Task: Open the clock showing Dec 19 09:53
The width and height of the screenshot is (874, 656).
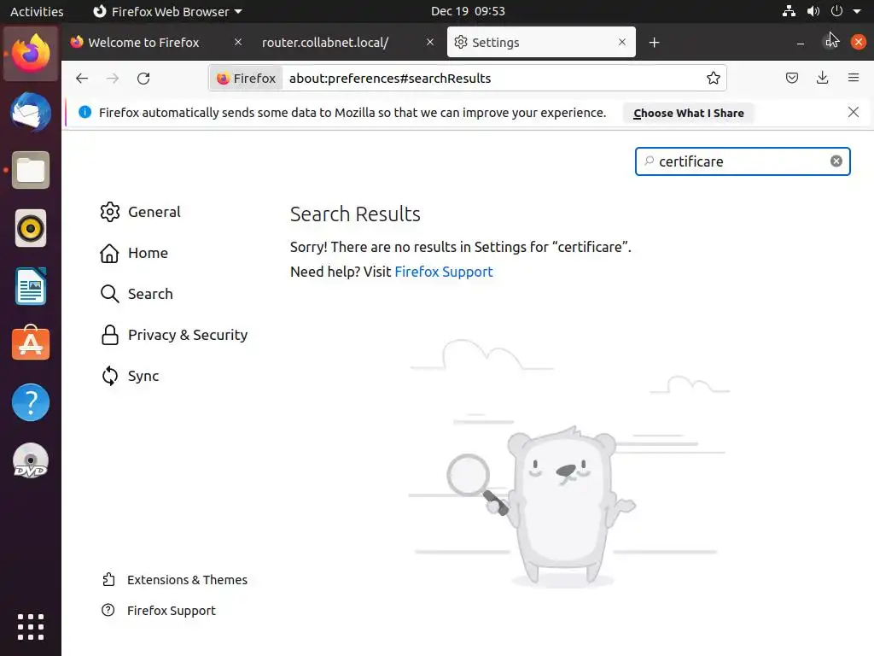Action: coord(469,11)
